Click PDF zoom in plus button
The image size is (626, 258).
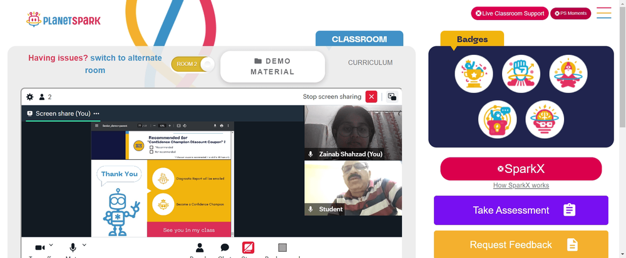point(170,126)
